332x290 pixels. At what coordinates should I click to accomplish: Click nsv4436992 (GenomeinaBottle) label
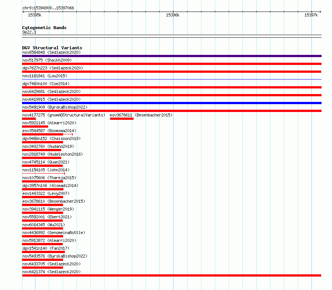[54, 233]
